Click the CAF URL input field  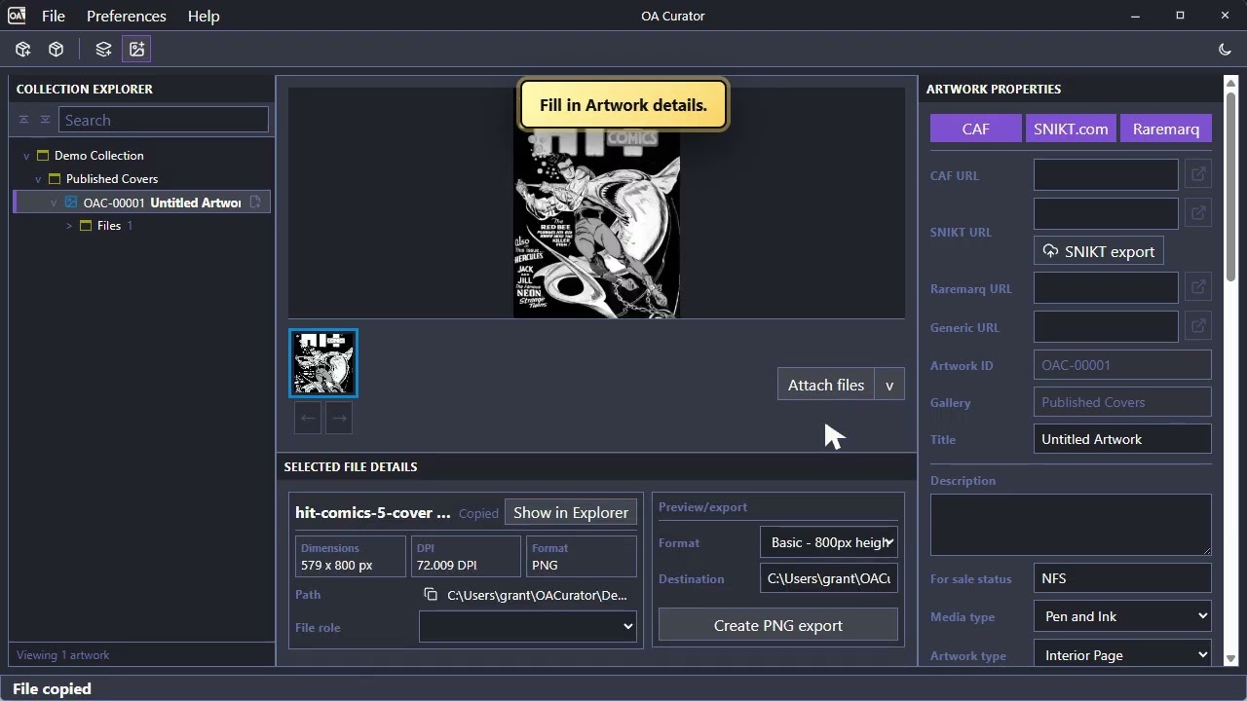pyautogui.click(x=1106, y=175)
